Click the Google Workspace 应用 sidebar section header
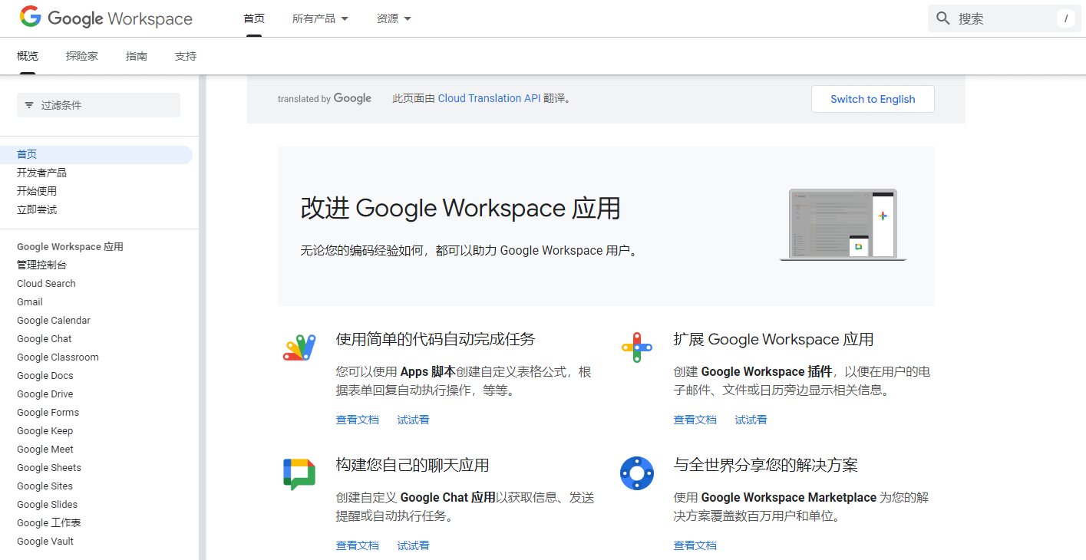 pos(70,246)
